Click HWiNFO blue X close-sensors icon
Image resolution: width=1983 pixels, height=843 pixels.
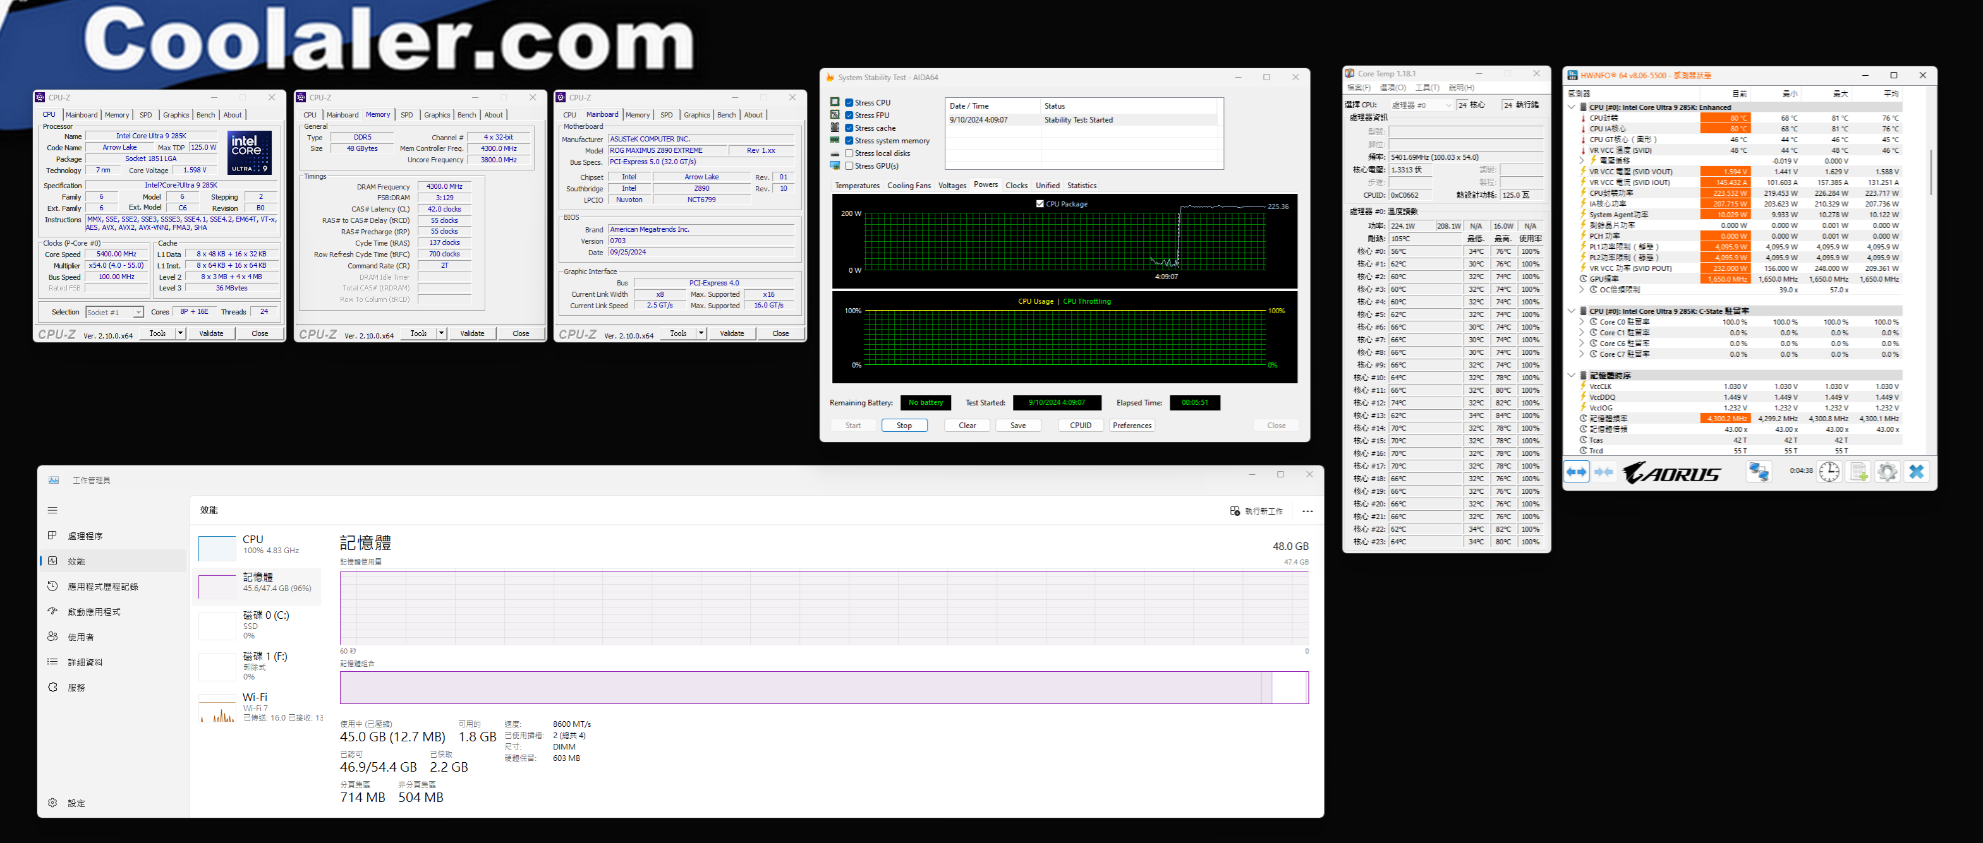pos(1916,472)
